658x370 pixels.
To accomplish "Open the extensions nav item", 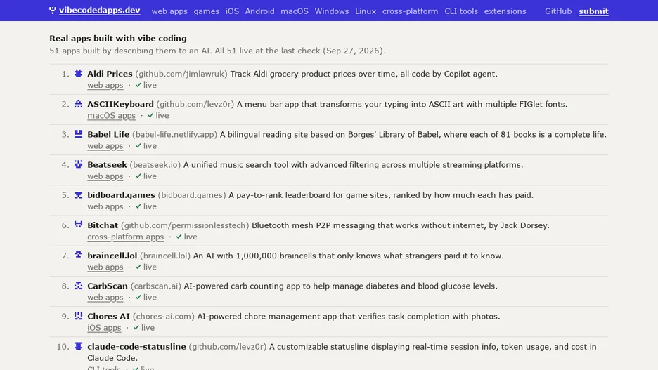I will [x=505, y=11].
